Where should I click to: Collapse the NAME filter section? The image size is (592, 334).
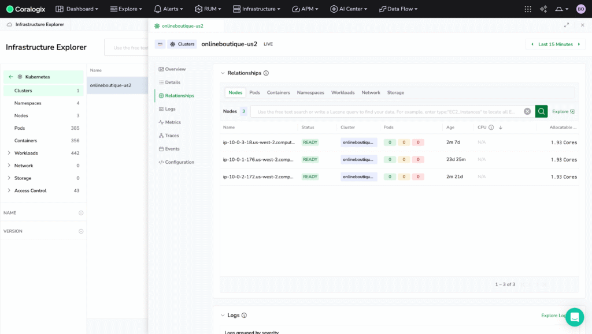(x=81, y=213)
